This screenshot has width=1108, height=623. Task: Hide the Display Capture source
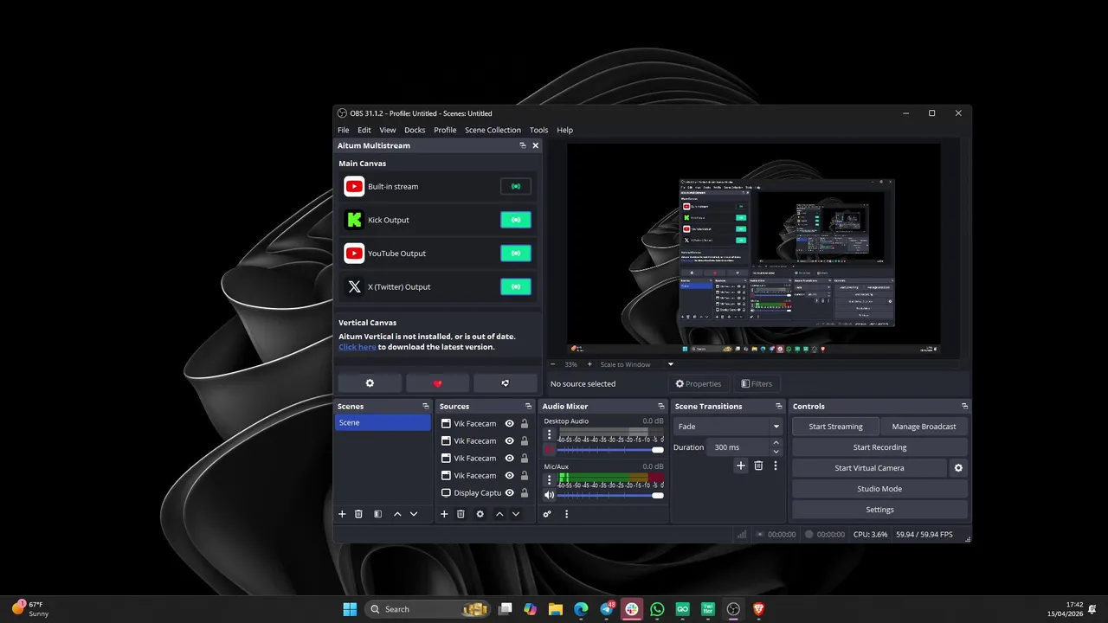[x=510, y=493]
